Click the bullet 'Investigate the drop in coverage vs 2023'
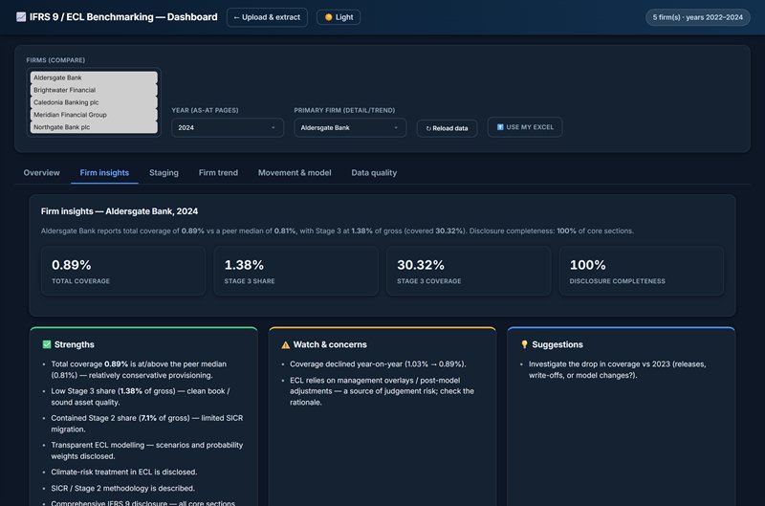This screenshot has height=506, width=765. click(x=617, y=370)
